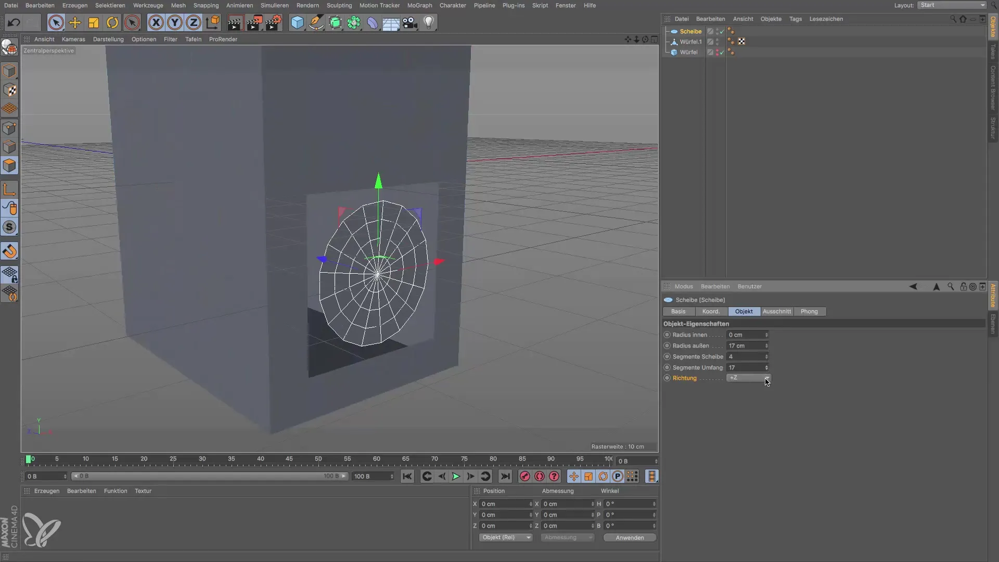Toggle Würfel.1 visibility dots
The width and height of the screenshot is (999, 562).
(x=718, y=42)
